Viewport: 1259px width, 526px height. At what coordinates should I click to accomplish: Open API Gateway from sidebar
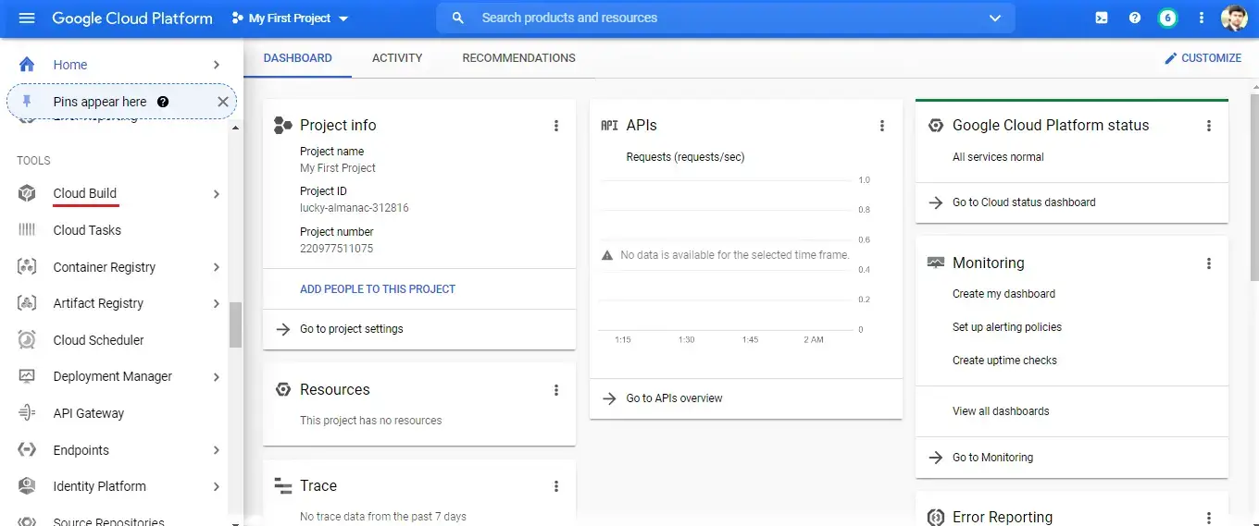coord(89,413)
